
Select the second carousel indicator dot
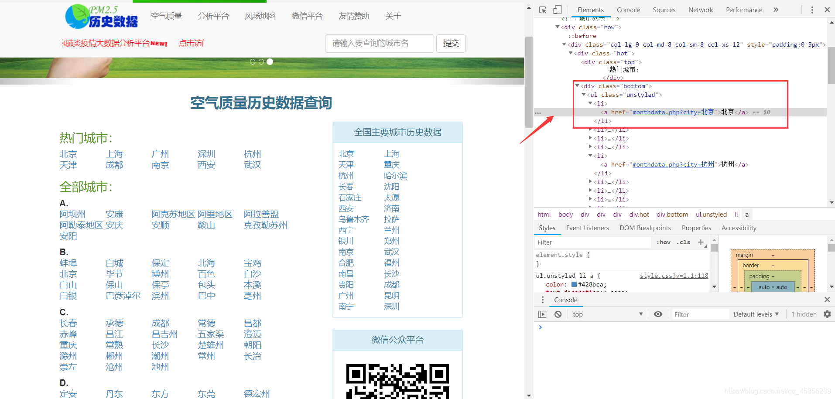click(261, 62)
